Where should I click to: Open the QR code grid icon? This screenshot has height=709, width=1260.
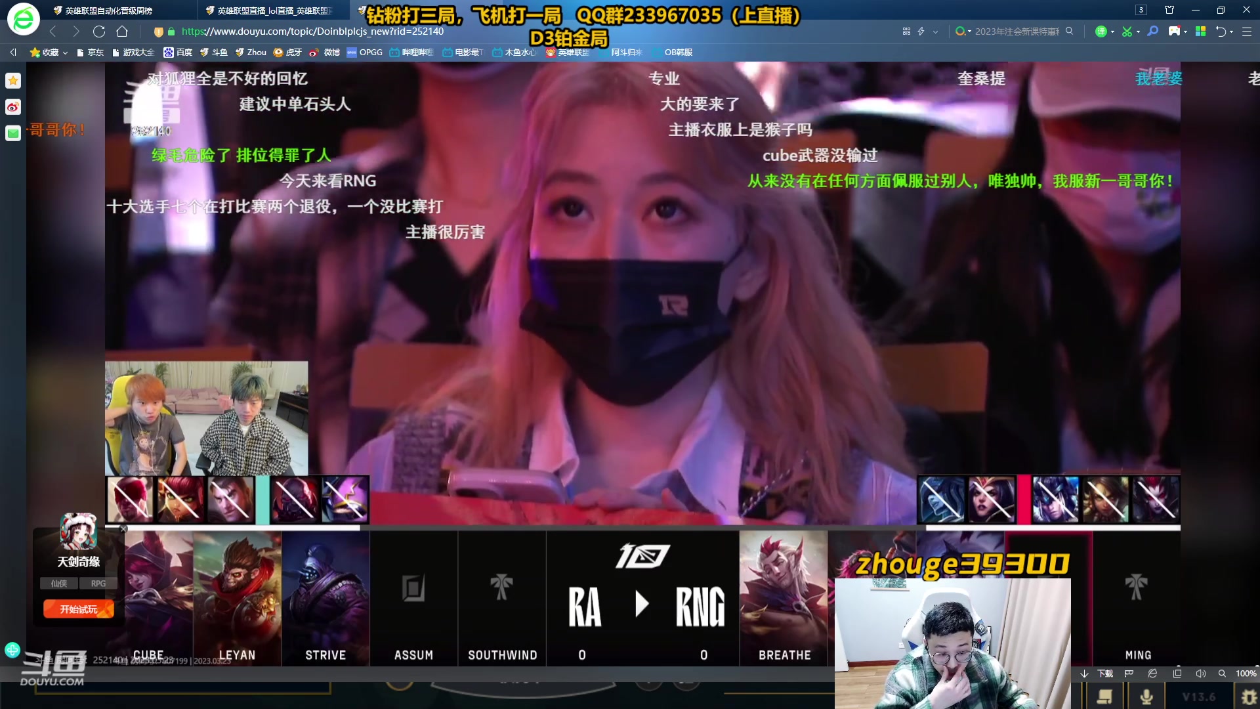pyautogui.click(x=906, y=32)
